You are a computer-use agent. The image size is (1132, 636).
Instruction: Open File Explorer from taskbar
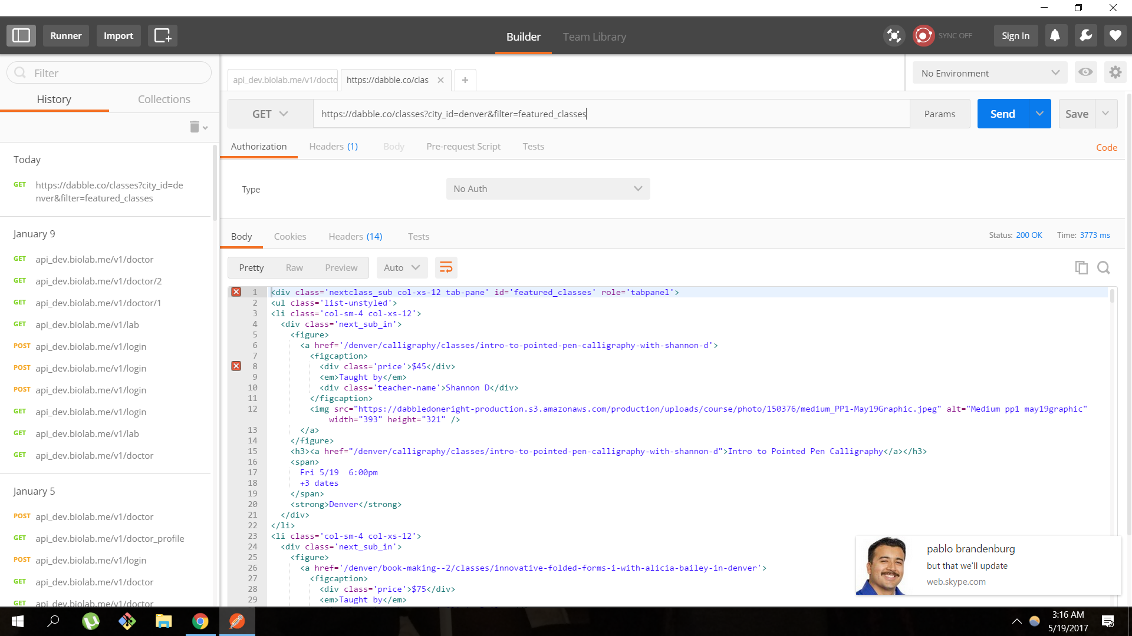click(163, 621)
